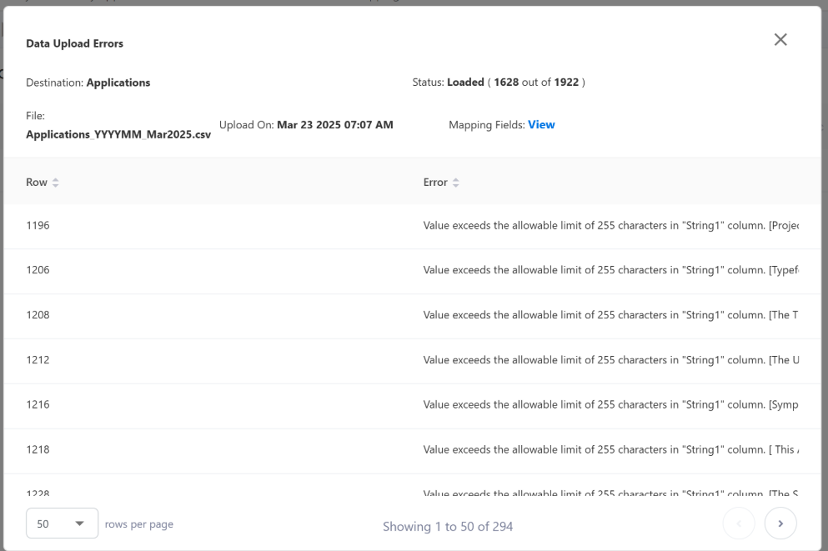Select the row number 1212 cell
Screen dimensions: 828x551
pos(38,361)
